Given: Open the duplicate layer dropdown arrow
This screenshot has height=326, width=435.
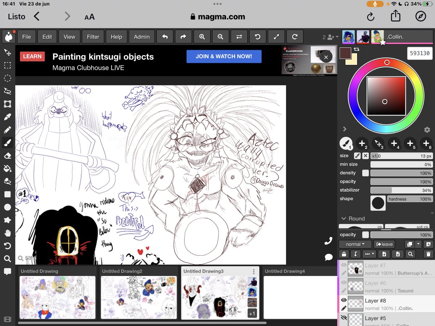Looking at the screenshot, I should pos(419,244).
